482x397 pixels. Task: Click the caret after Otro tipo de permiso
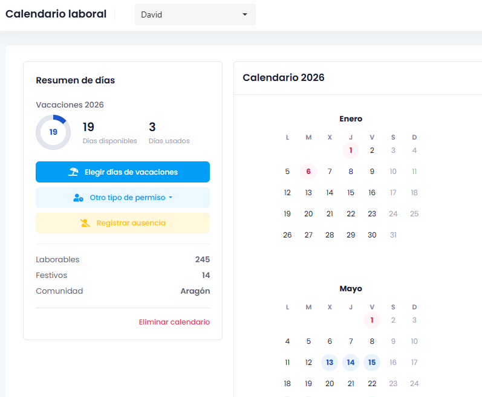click(x=171, y=198)
